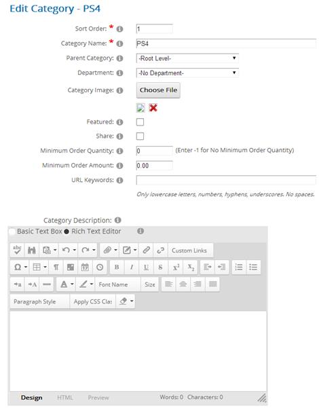Delete category image with red X
The image size is (319, 410).
pyautogui.click(x=153, y=108)
